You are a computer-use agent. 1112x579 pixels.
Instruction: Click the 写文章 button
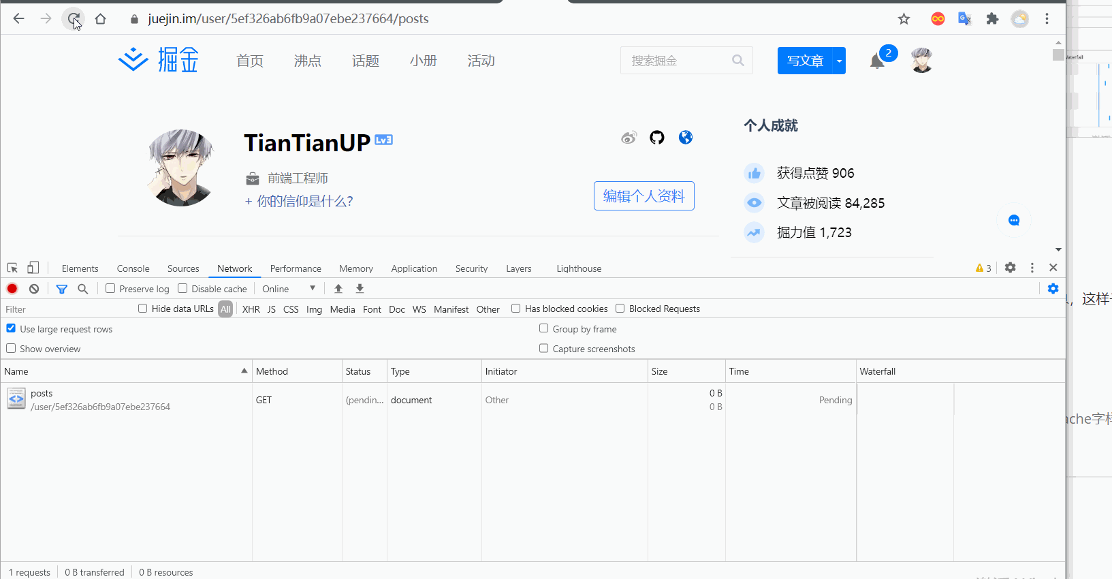(x=805, y=61)
